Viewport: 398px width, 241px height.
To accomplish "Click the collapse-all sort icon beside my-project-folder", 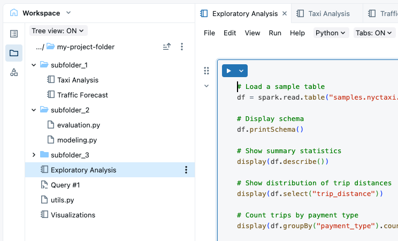I will pos(167,47).
